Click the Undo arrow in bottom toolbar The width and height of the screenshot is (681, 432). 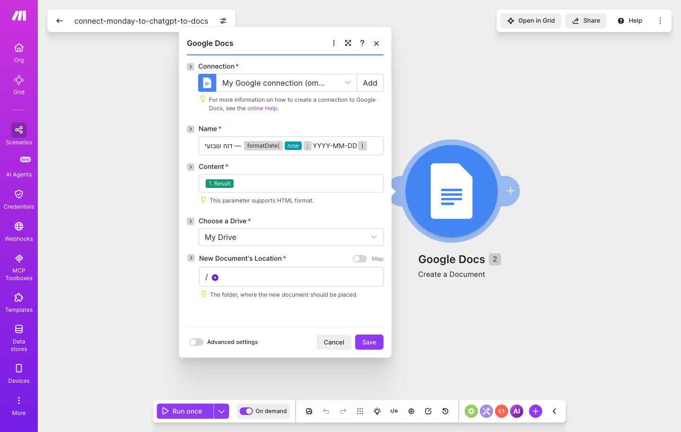pos(326,411)
